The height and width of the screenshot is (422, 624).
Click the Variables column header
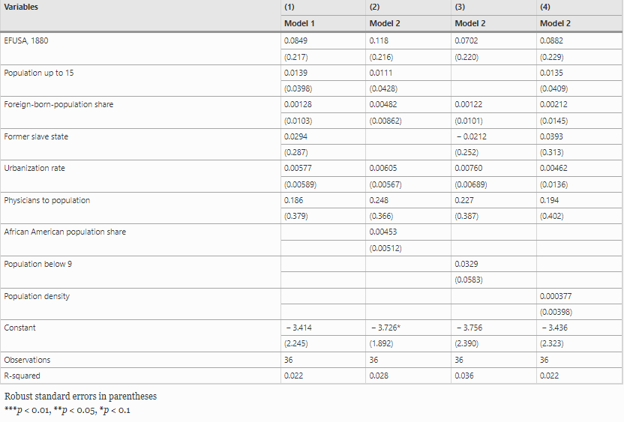pos(21,7)
